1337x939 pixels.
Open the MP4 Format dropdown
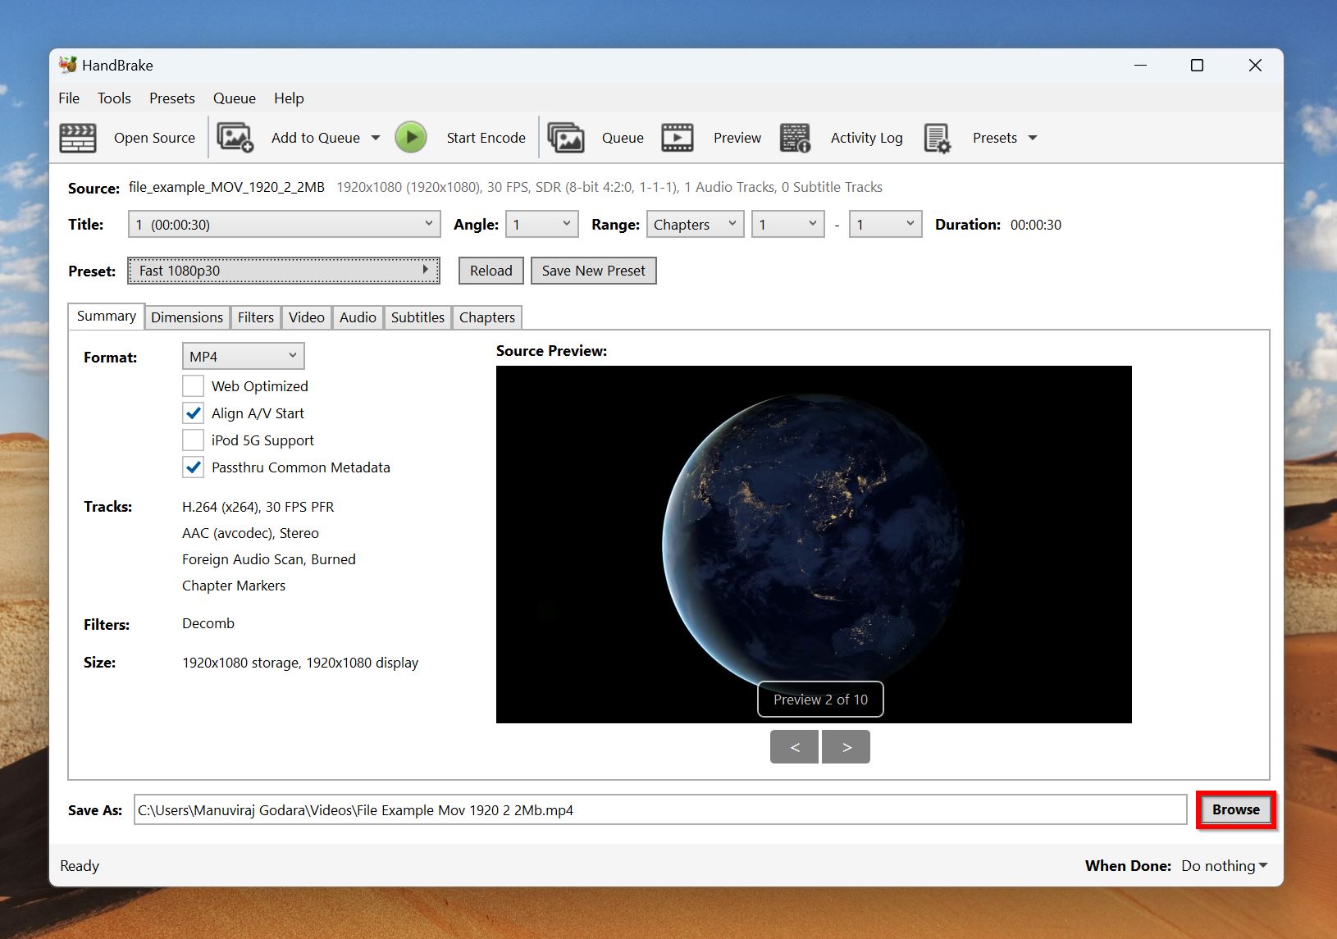coord(243,356)
